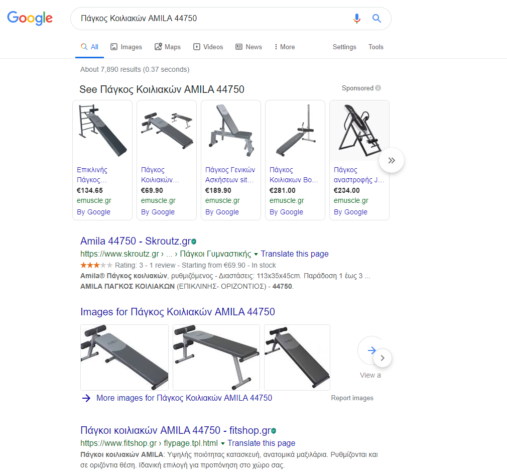Image resolution: width=507 pixels, height=475 pixels.
Task: Open the €134.65 Επικλινής Πάγκος product image
Action: click(x=102, y=131)
